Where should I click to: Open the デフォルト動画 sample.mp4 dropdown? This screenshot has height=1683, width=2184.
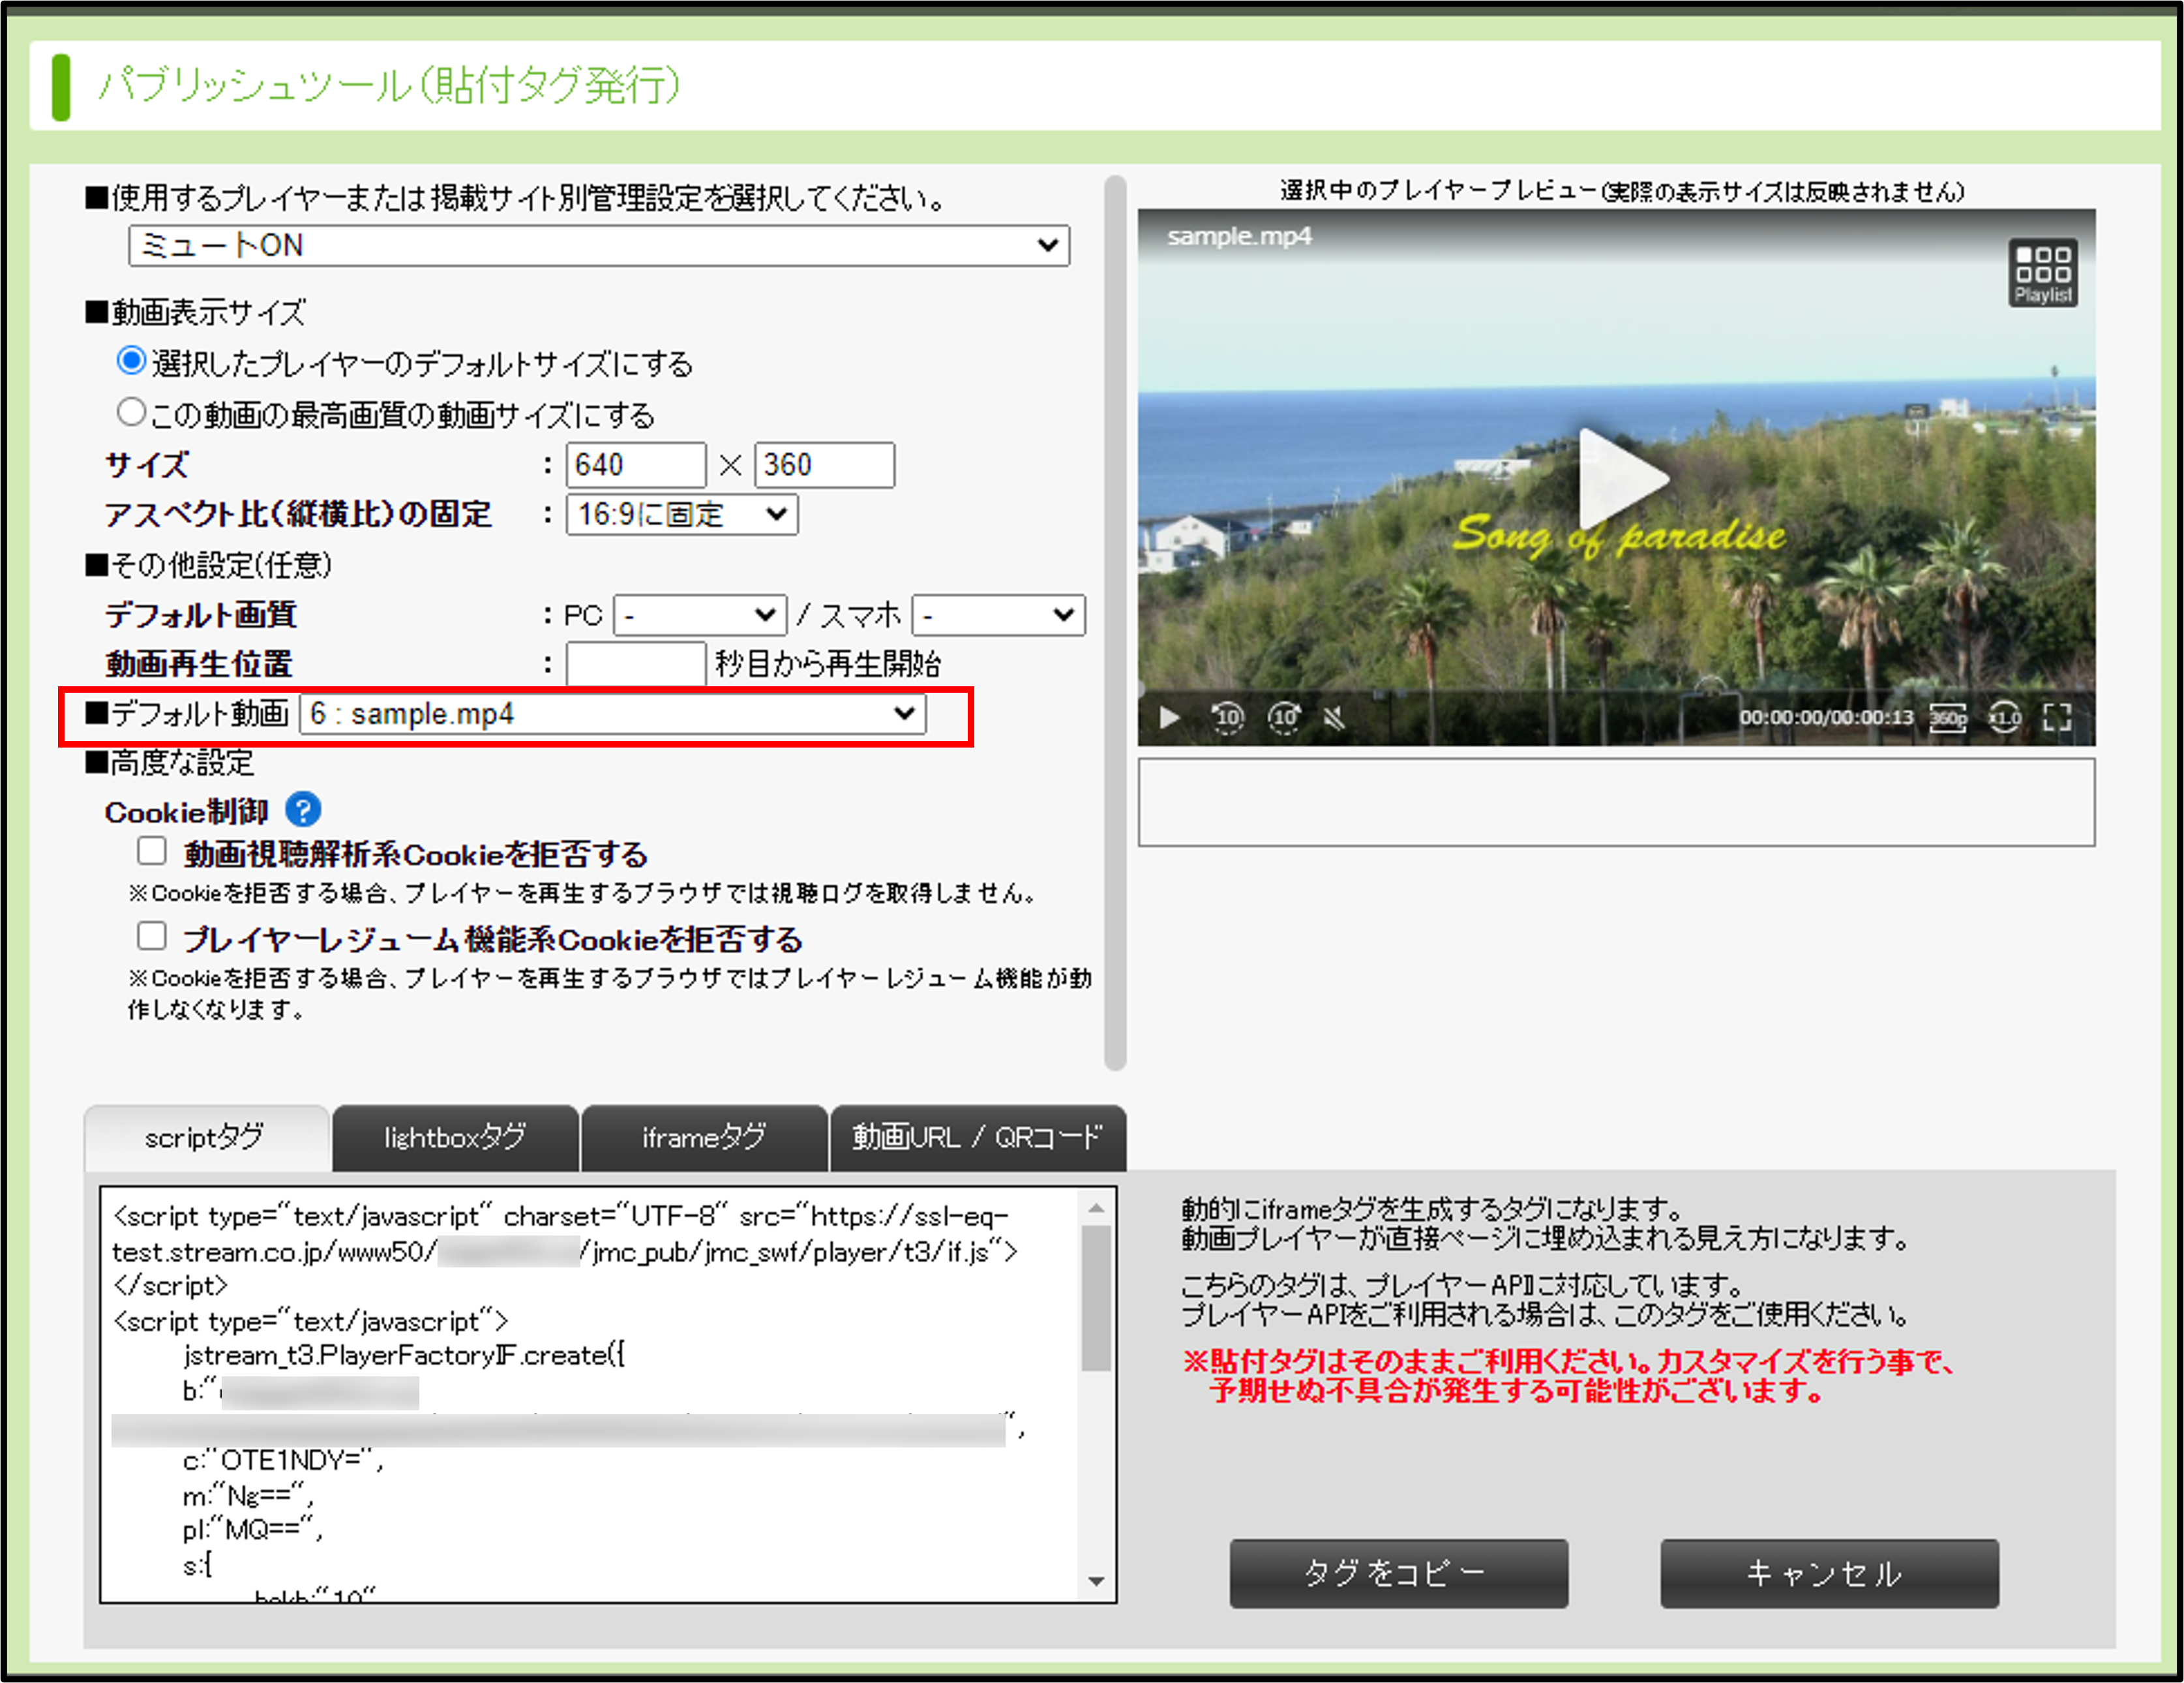coord(612,714)
